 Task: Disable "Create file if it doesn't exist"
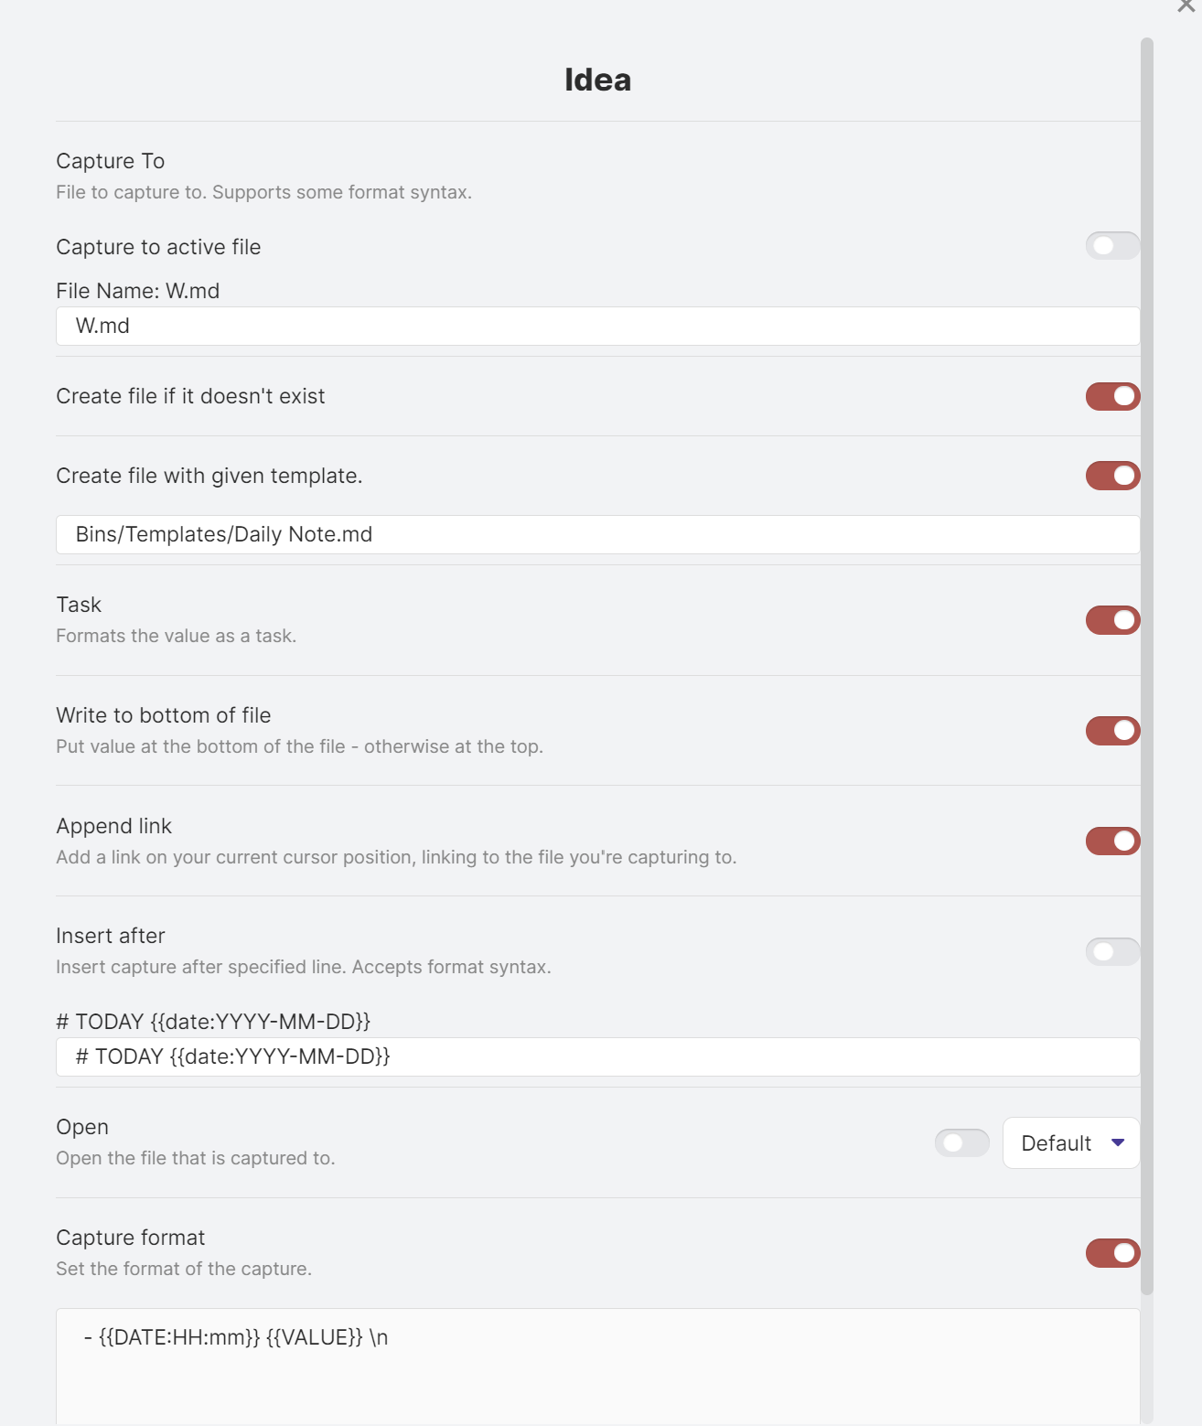(1111, 396)
